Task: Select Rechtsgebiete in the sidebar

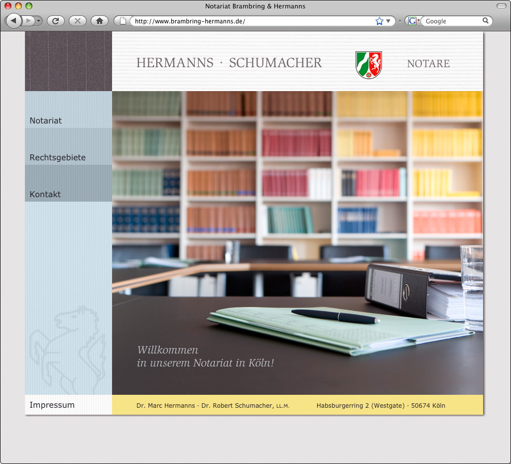Action: tap(58, 157)
